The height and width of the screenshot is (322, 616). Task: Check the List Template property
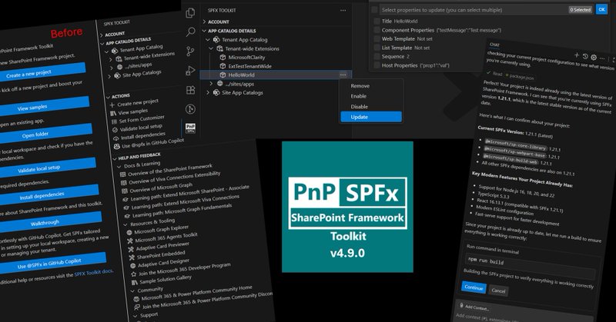point(377,48)
